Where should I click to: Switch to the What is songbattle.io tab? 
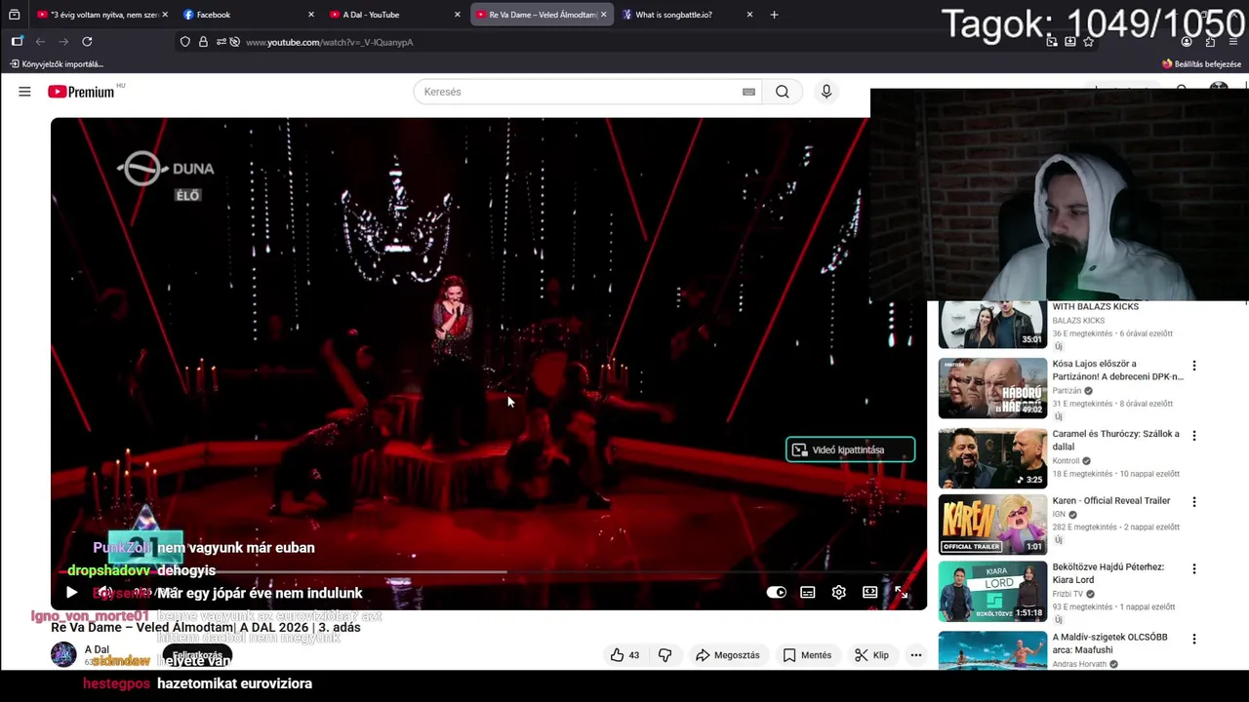point(688,15)
